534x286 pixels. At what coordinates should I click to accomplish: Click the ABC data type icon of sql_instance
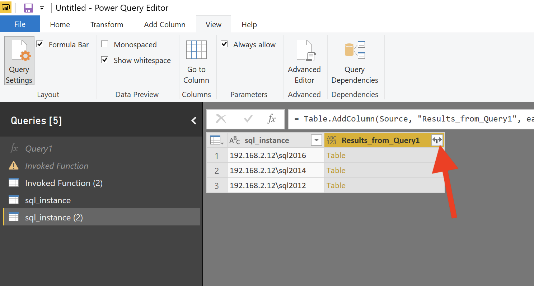coord(235,140)
